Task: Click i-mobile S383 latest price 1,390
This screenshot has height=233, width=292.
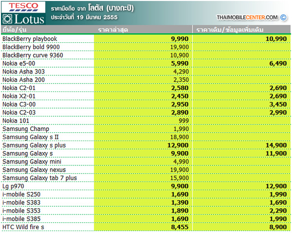Action: [x=180, y=203]
